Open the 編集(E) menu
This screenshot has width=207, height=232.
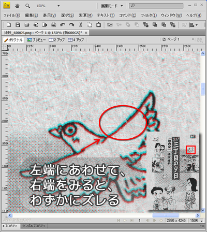(x=32, y=16)
